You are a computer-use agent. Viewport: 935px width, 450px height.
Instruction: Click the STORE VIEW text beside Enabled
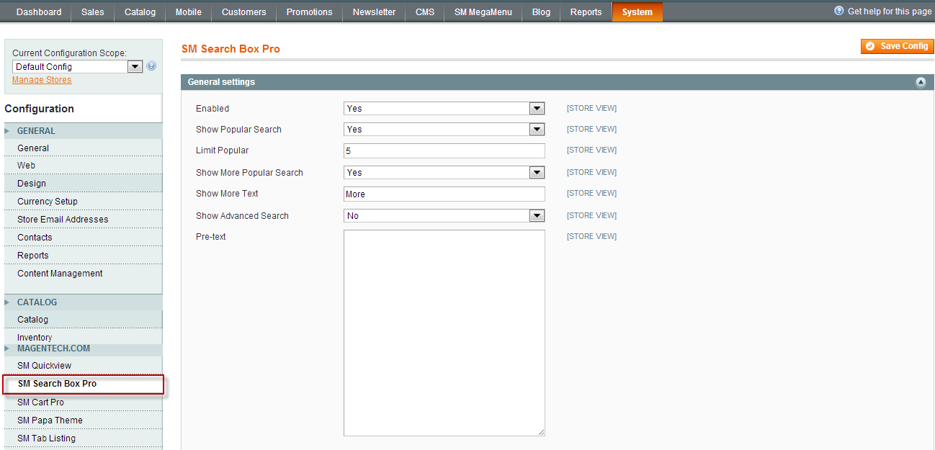coord(591,109)
